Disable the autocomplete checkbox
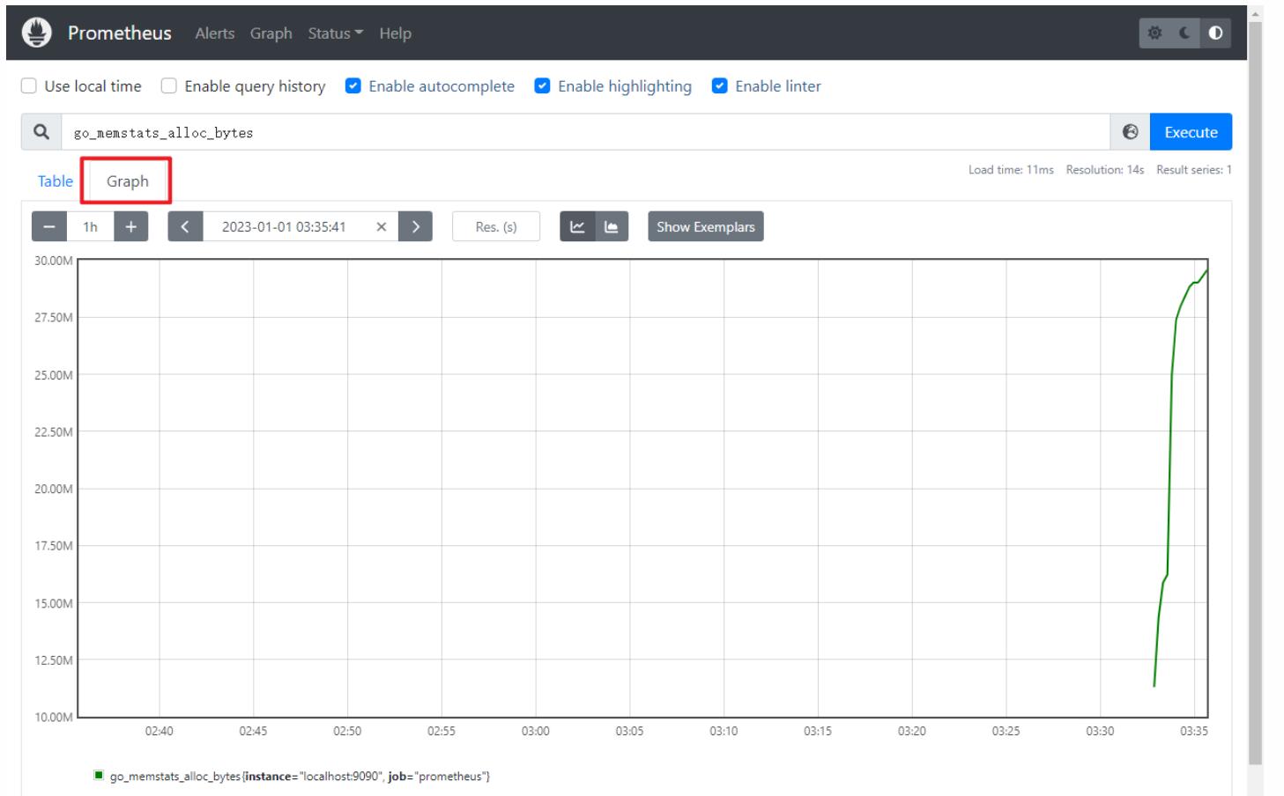The height and width of the screenshot is (796, 1284). pyautogui.click(x=353, y=86)
